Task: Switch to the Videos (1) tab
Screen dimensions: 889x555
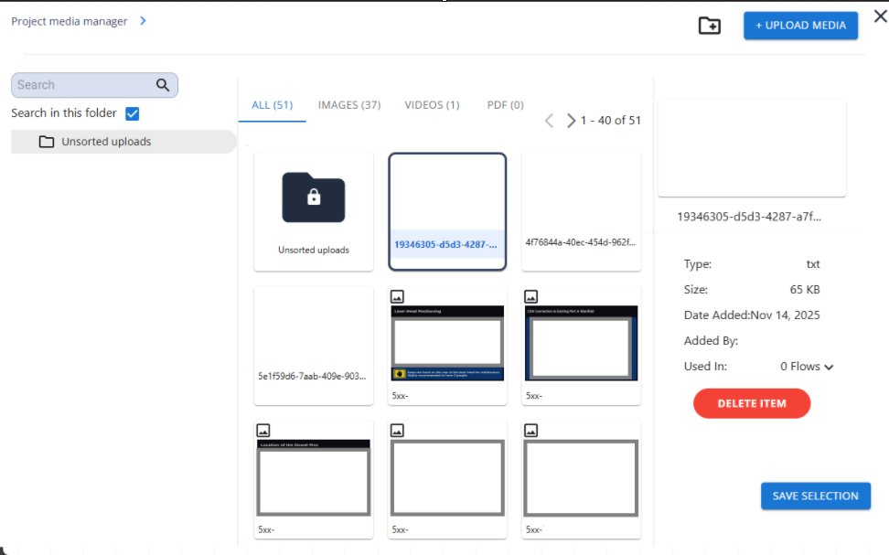Action: [432, 105]
